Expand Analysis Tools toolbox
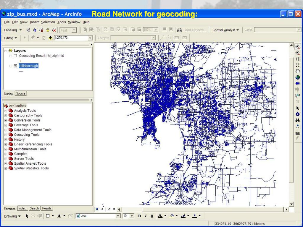 coord(6,111)
